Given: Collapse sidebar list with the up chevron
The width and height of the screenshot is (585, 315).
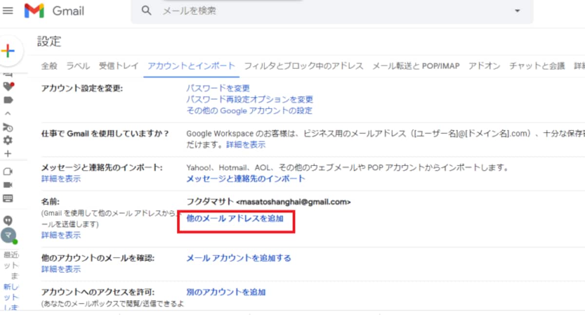Looking at the screenshot, I should 8,113.
